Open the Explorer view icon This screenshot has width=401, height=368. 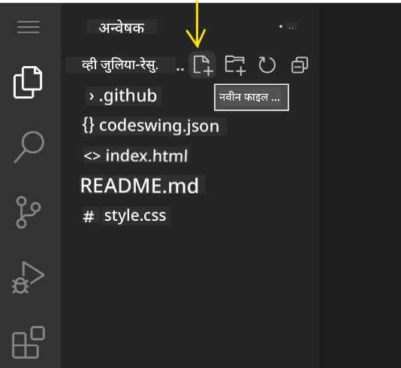pyautogui.click(x=28, y=82)
